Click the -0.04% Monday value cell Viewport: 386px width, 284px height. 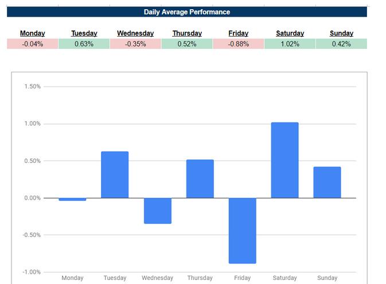[x=32, y=44]
